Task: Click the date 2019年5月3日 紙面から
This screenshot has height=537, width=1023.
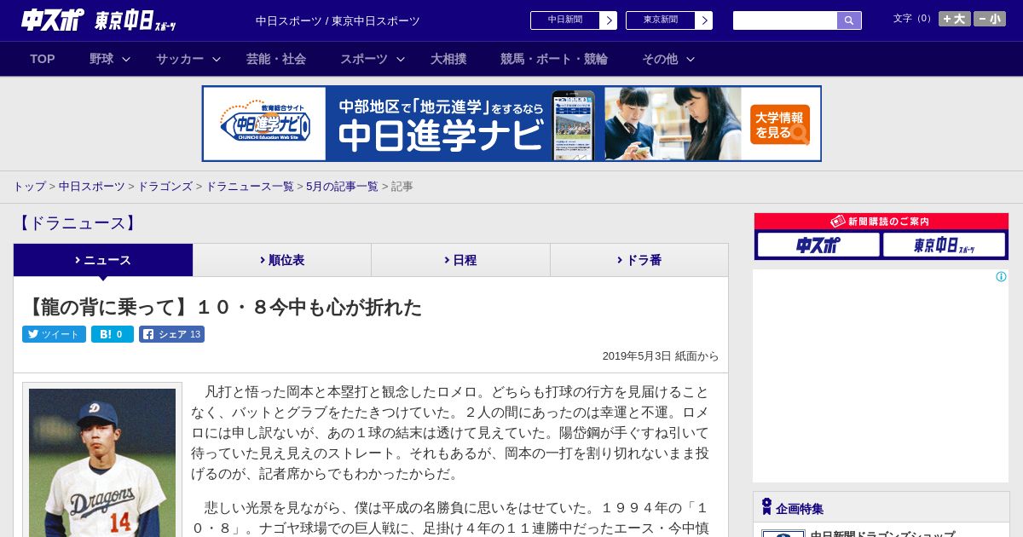Action: 661,356
